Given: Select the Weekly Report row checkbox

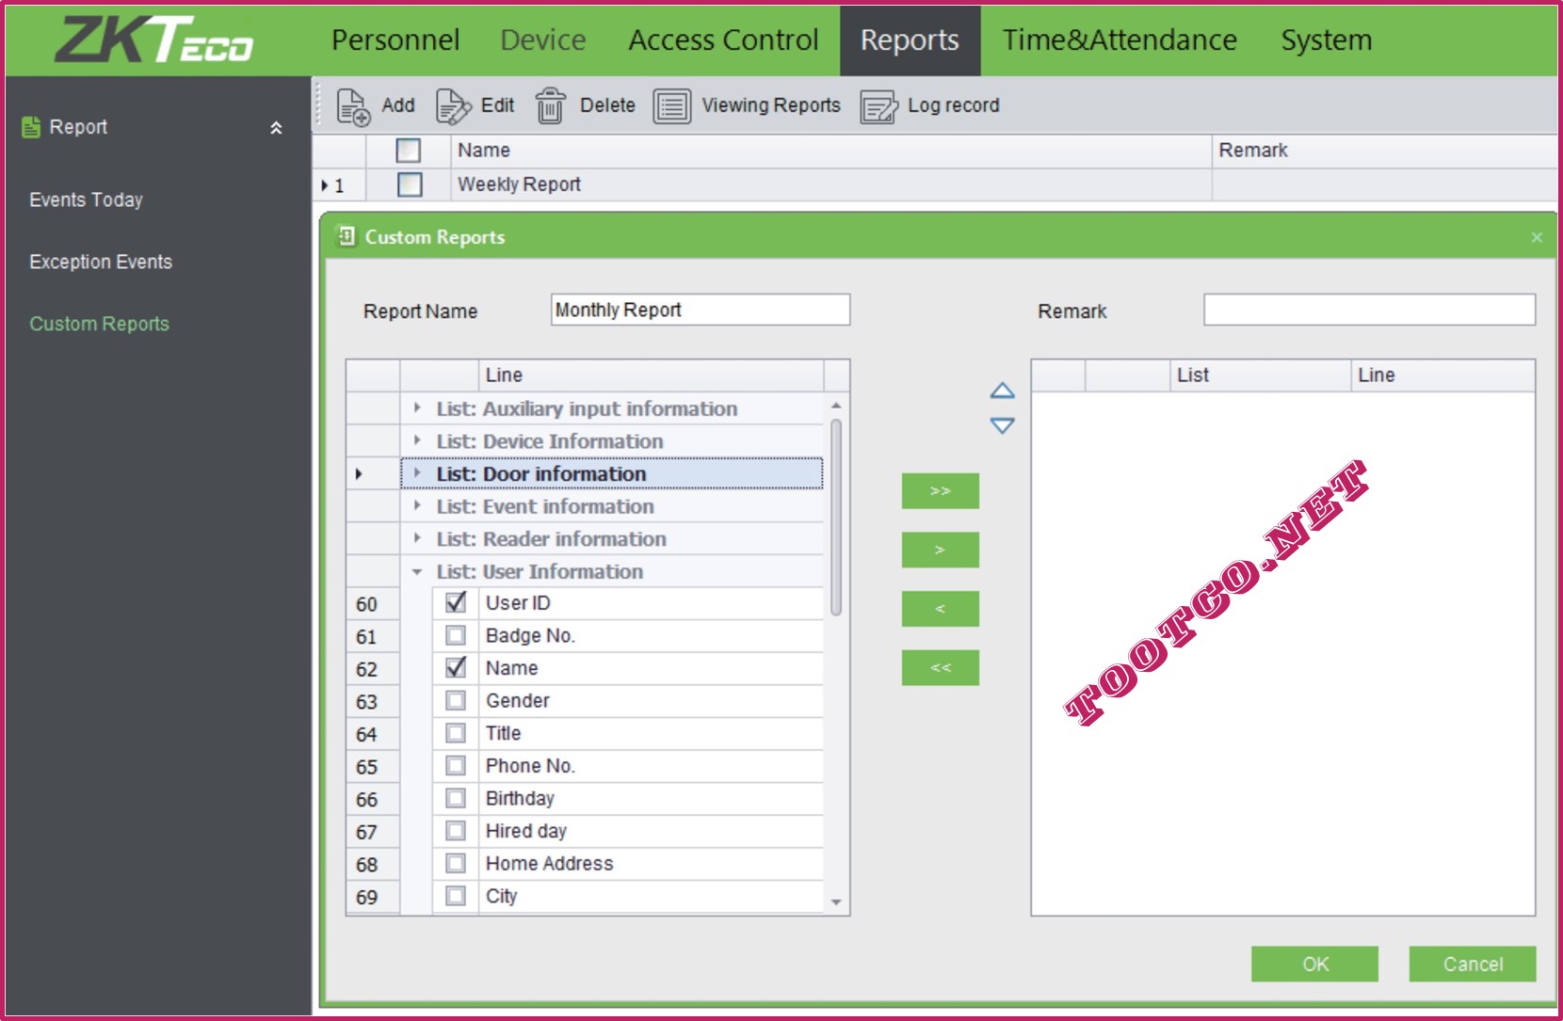Looking at the screenshot, I should [410, 184].
